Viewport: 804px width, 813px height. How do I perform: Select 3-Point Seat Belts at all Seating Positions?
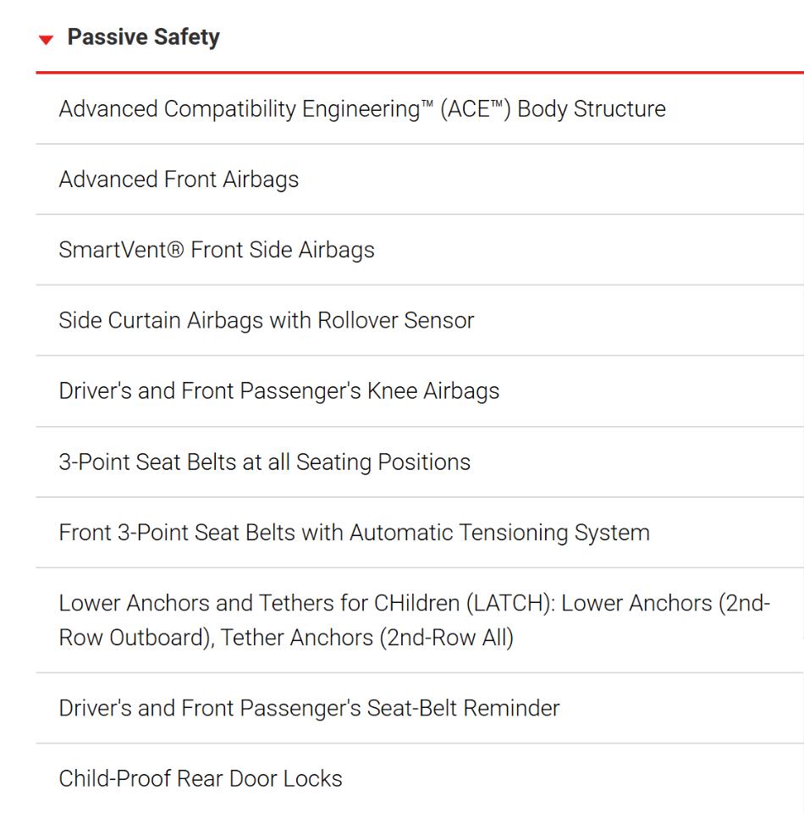420,462
